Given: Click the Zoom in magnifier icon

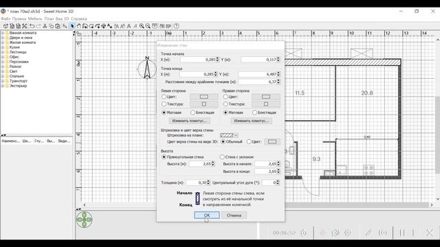Looking at the screenshot, I should pyautogui.click(x=142, y=26).
